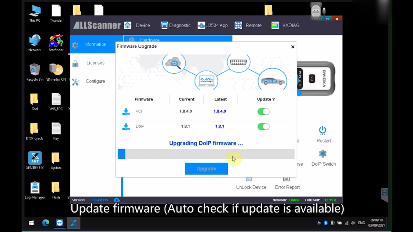Click the ENG language indicator

(361, 223)
